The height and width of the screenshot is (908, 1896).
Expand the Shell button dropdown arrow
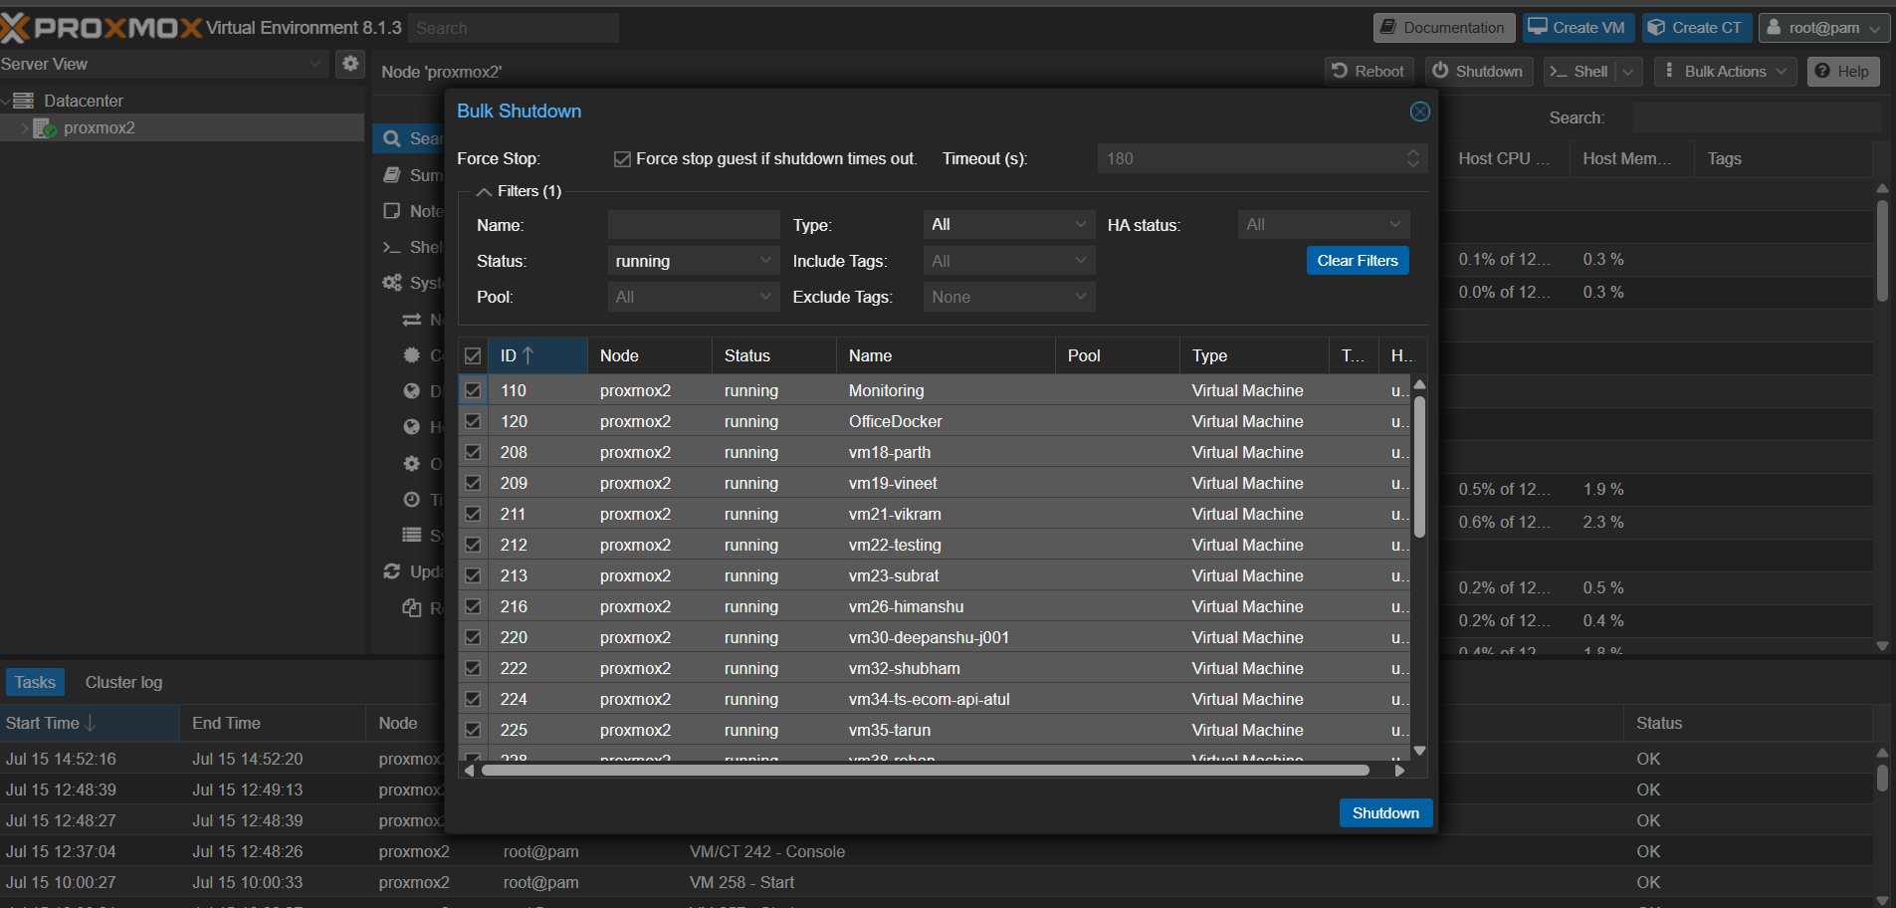(1628, 72)
